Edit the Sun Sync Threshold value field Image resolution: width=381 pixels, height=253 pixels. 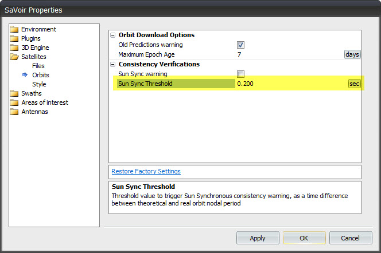[x=290, y=84]
